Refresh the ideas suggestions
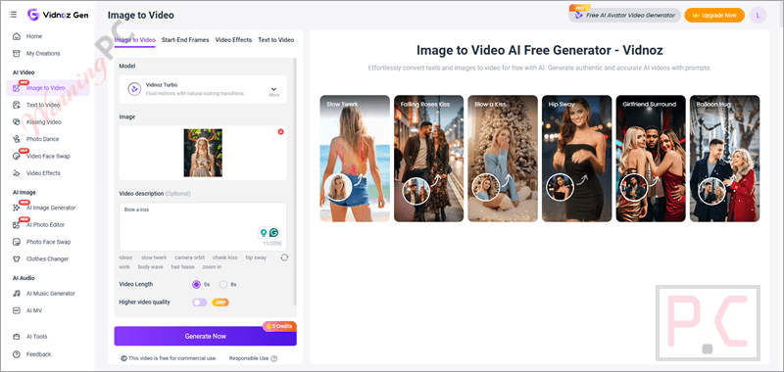The height and width of the screenshot is (372, 784). pos(284,257)
